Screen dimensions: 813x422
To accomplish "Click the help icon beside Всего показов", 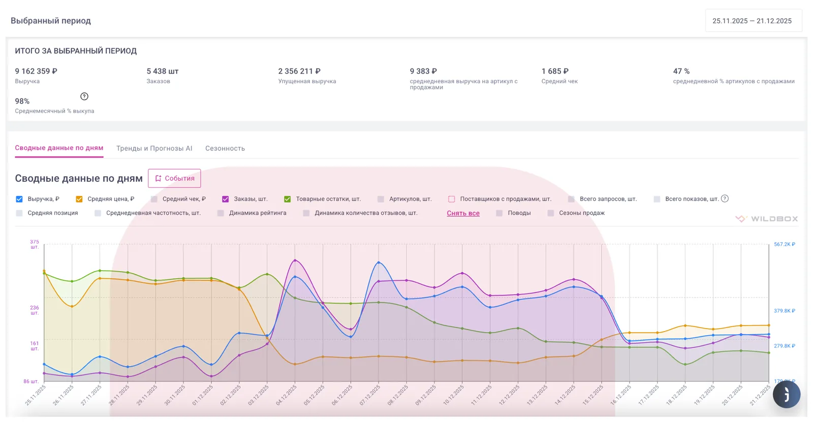I will point(725,199).
